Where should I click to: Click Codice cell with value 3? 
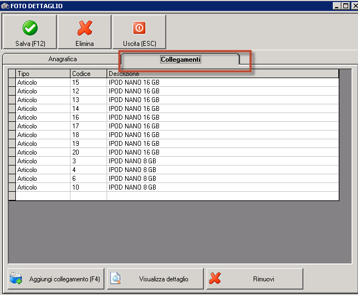pyautogui.click(x=89, y=161)
